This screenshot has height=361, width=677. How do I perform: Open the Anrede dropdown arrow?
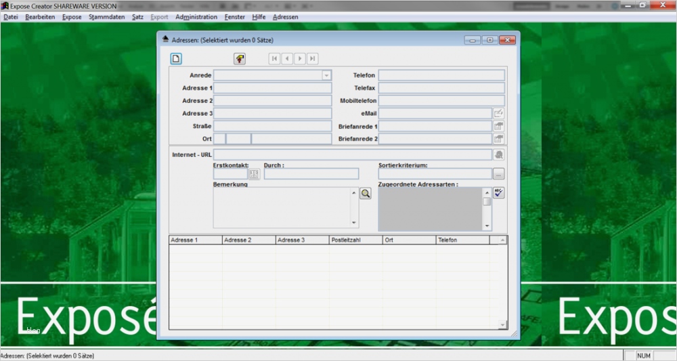(326, 75)
